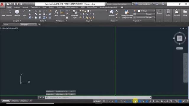Activate the Sposta (move) tool icon

36,11
